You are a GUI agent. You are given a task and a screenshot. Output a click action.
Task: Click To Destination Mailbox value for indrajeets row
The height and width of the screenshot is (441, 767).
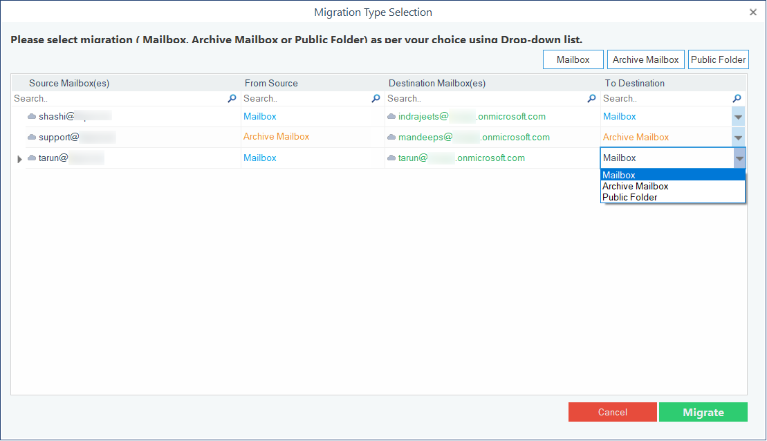(x=619, y=116)
